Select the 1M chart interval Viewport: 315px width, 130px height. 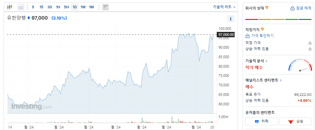91,7
